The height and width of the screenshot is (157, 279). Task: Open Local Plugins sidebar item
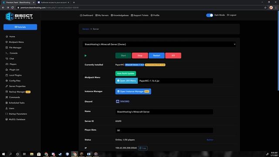(x=14, y=75)
